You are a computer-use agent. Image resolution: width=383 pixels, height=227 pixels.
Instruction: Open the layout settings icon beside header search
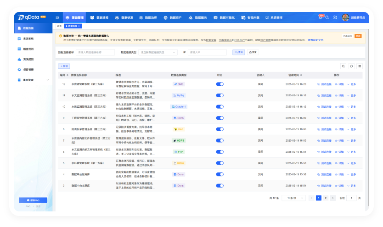(335, 17)
